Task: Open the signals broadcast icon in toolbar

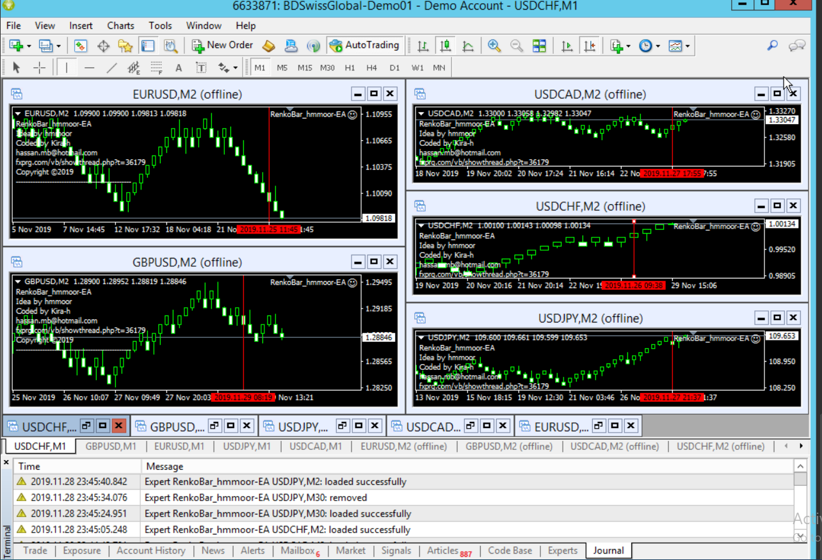Action: [x=313, y=45]
